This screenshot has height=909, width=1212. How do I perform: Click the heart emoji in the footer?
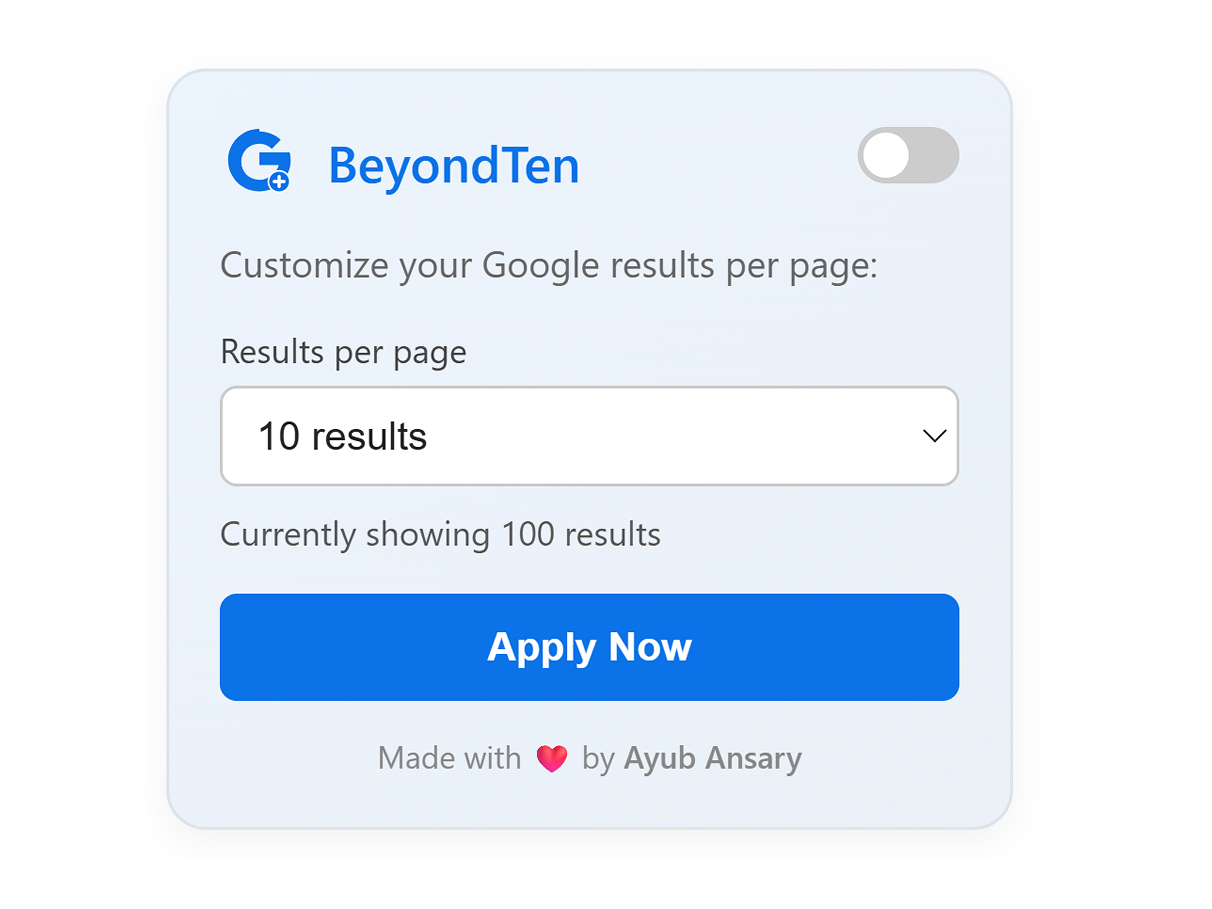552,758
